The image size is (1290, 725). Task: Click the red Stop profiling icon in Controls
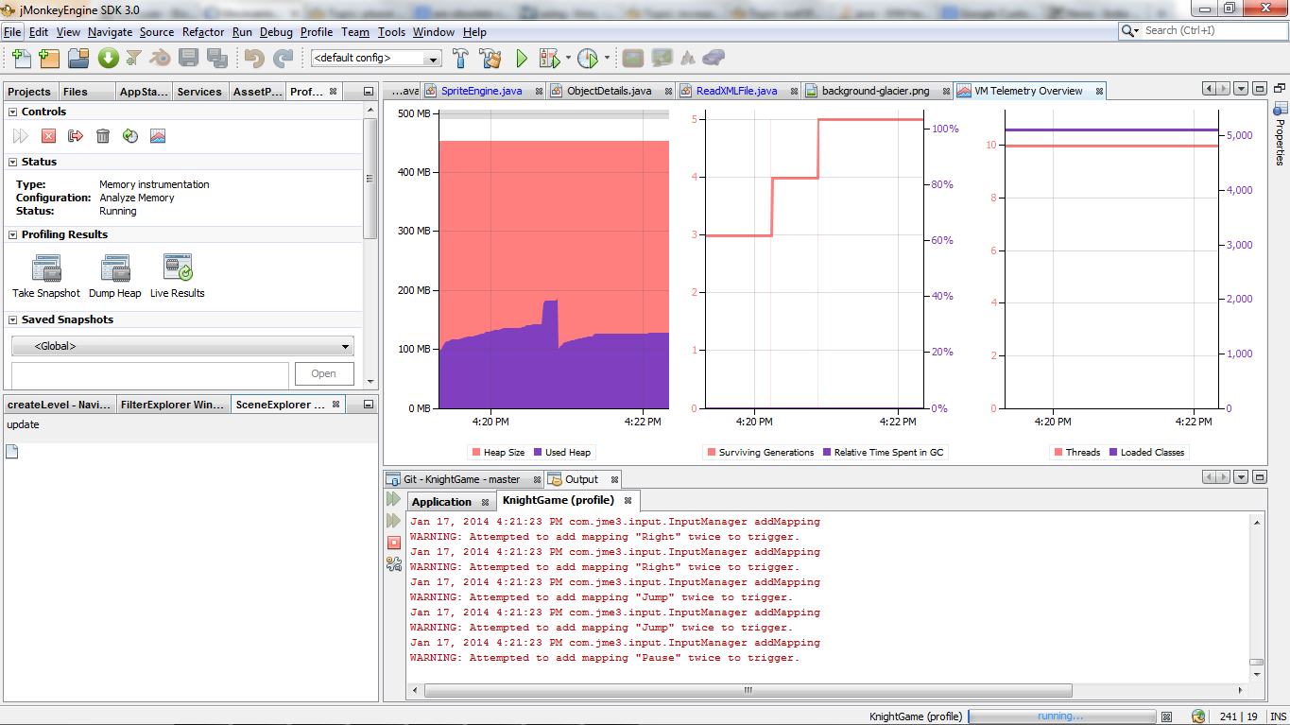click(x=48, y=136)
